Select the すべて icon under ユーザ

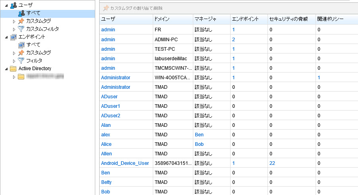coord(21,13)
